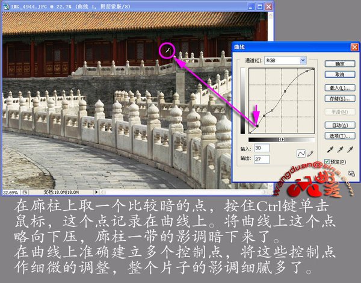Viewport: 361px width, 283px height.
Task: Choose the curve point editing mode icon
Action: point(303,154)
